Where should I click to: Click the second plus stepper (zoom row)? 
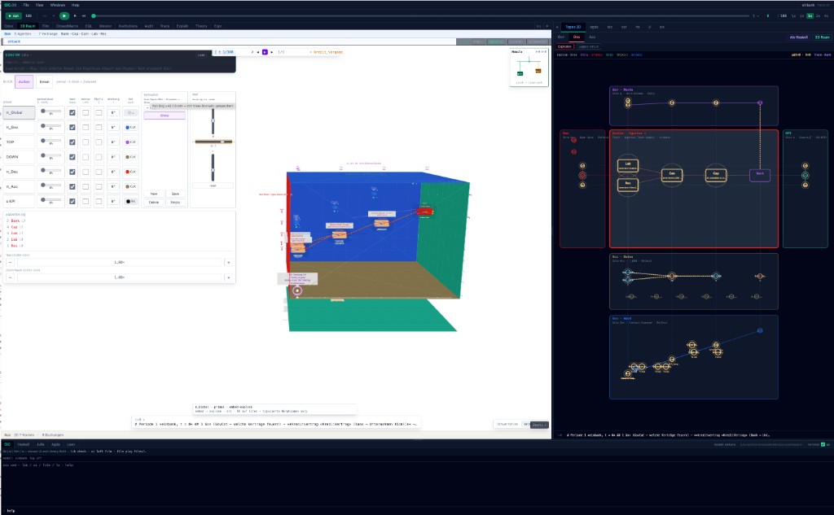229,277
